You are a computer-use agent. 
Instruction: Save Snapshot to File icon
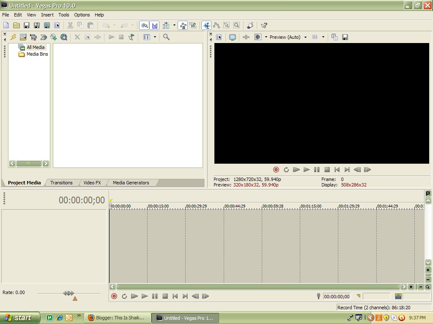tap(345, 37)
